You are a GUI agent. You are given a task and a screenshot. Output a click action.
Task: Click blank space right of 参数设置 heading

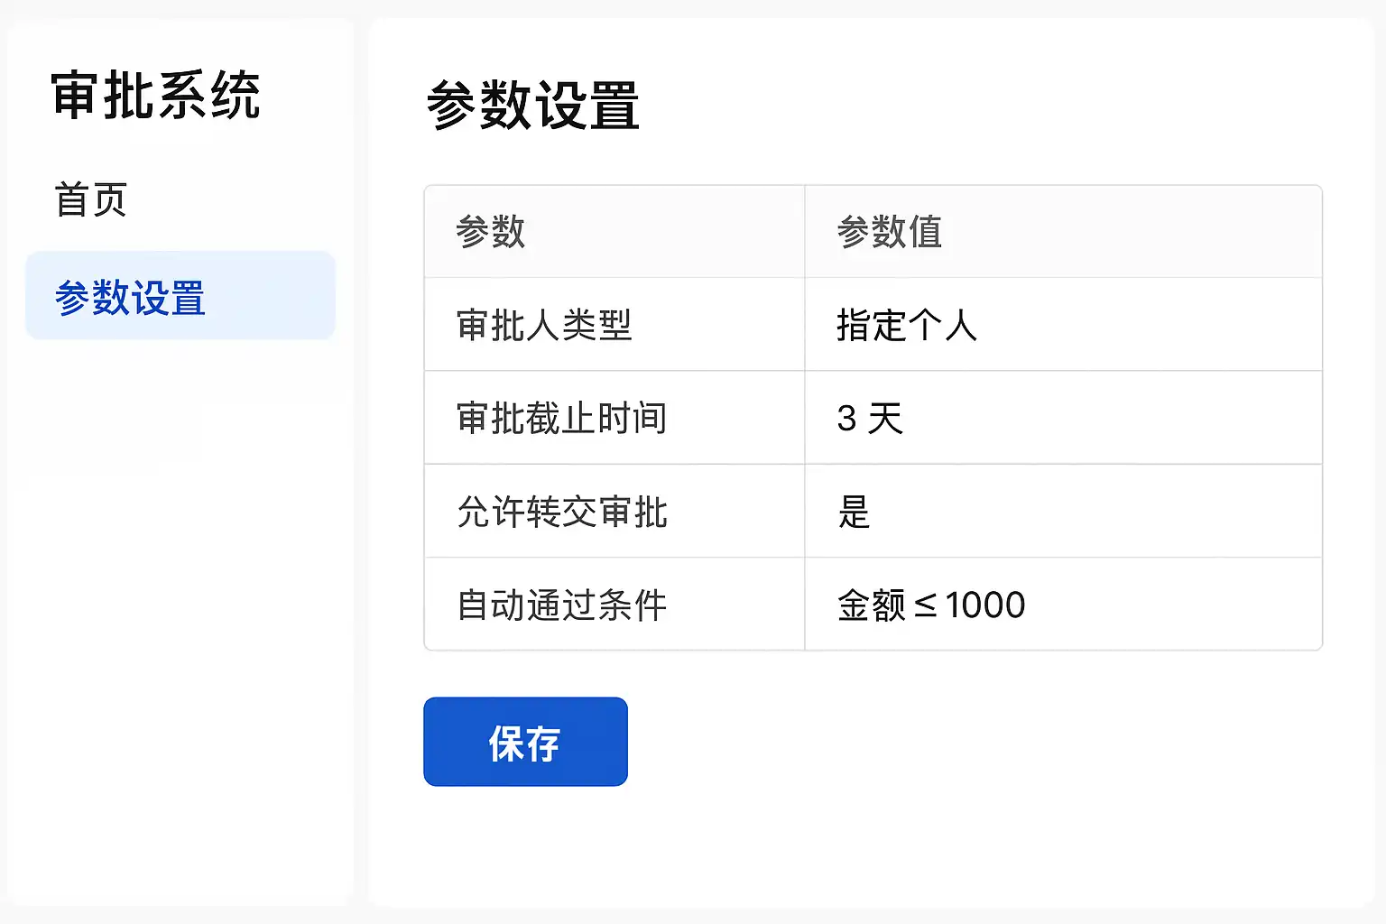click(x=993, y=106)
